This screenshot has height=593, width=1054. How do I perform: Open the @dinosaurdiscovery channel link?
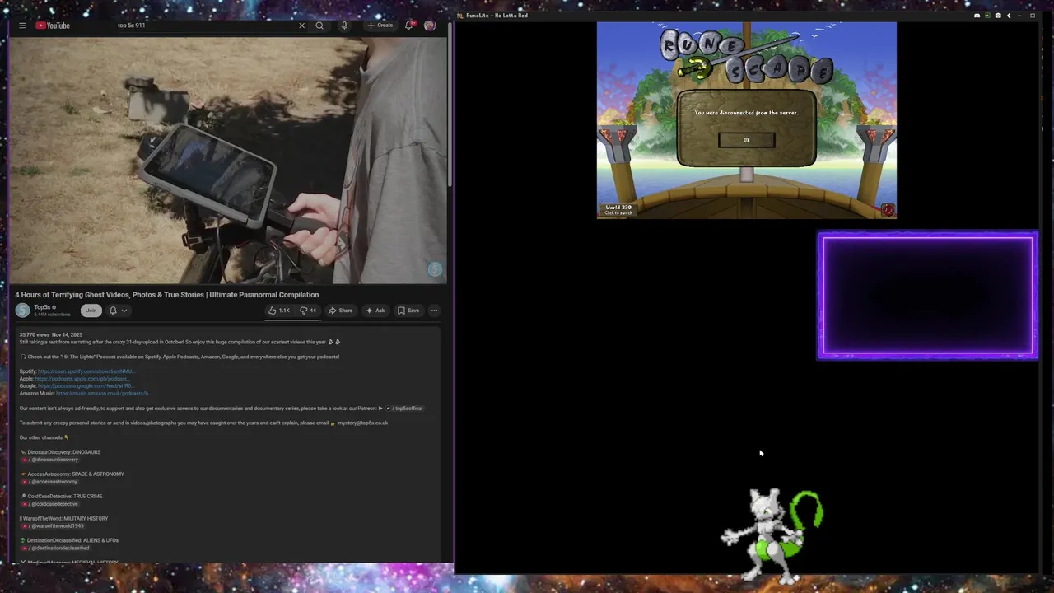pos(49,460)
